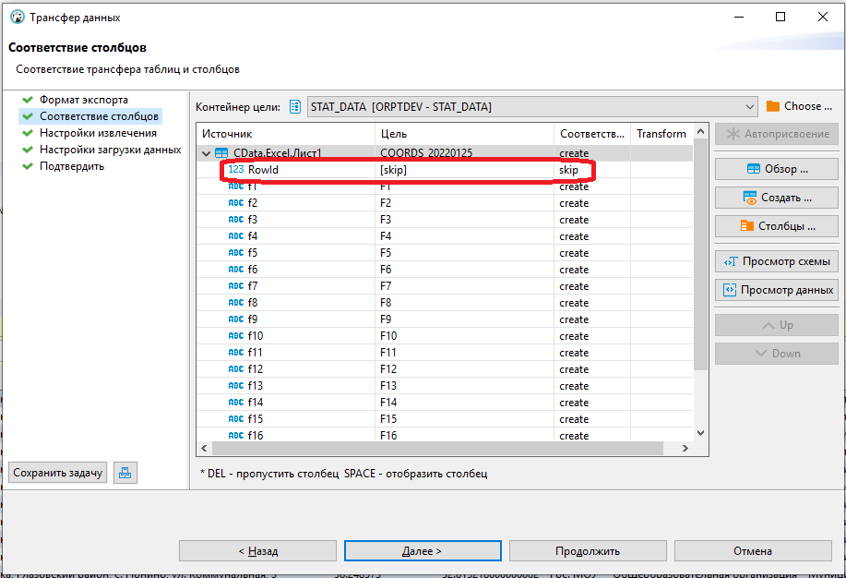Click the green checkmark beside Формат экспорта
Screen dimensions: 846x578
31,99
